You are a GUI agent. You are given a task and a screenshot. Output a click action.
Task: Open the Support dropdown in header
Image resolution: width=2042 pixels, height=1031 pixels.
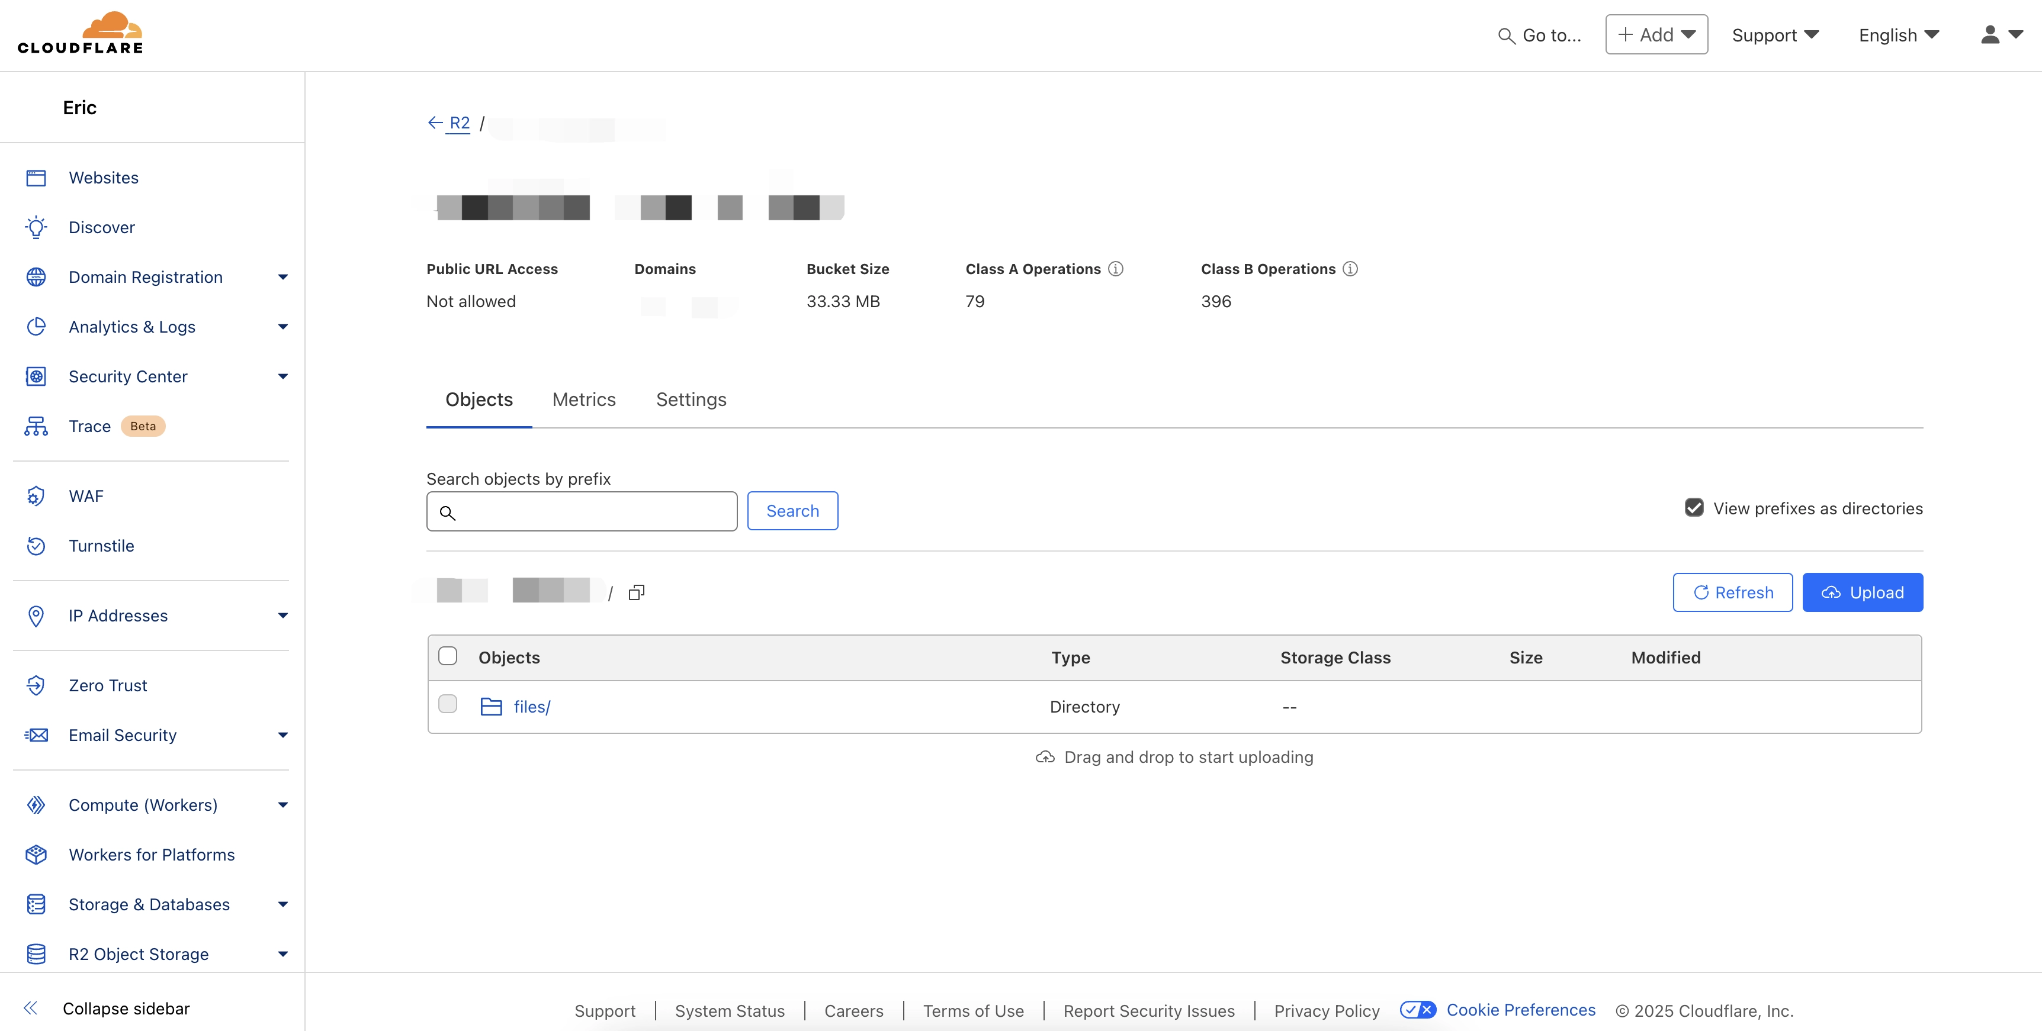point(1775,36)
